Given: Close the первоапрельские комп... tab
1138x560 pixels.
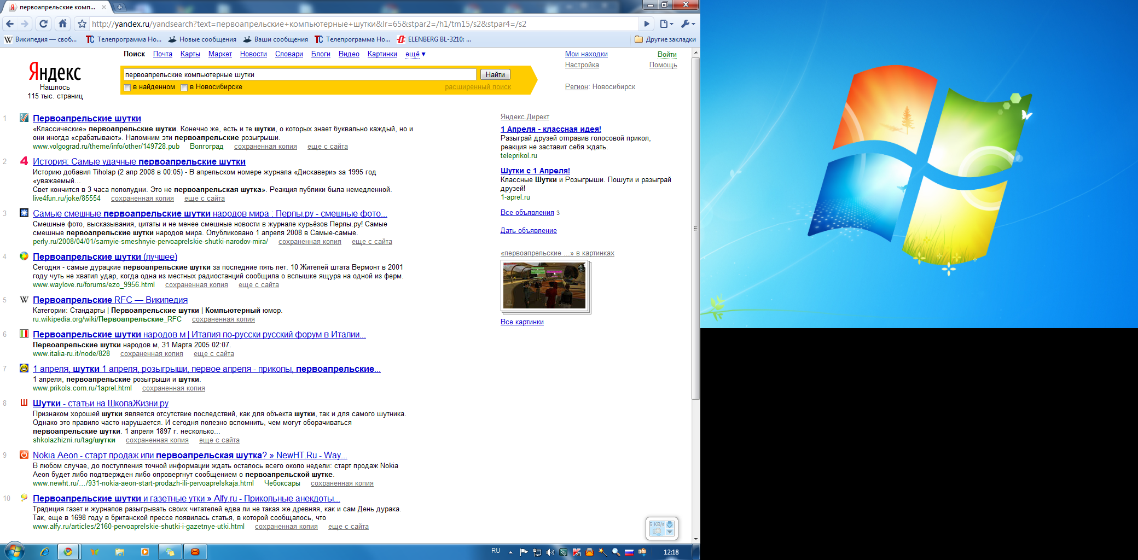Looking at the screenshot, I should tap(104, 7).
